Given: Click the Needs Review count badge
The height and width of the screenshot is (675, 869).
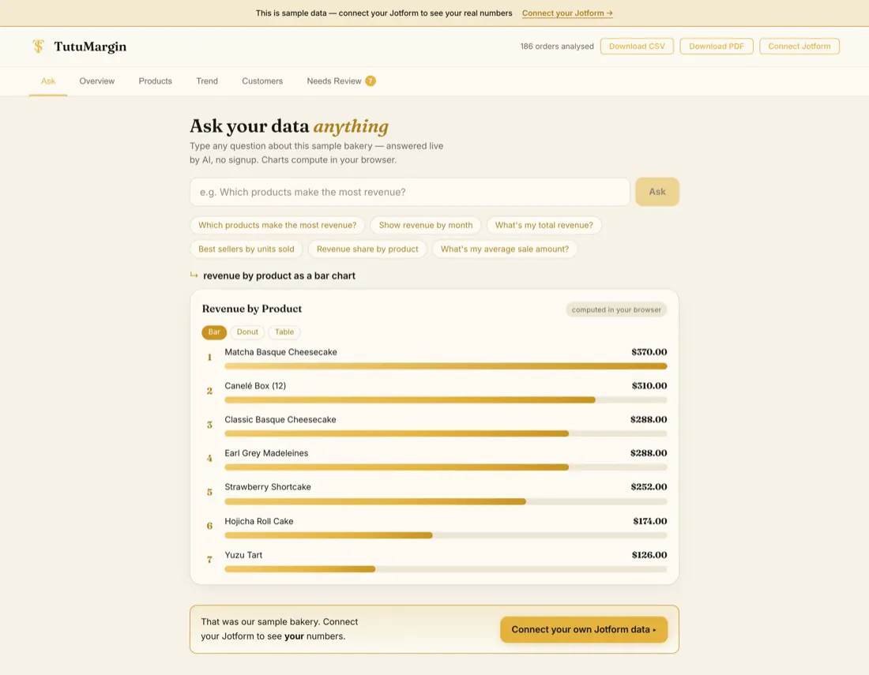Looking at the screenshot, I should point(371,81).
